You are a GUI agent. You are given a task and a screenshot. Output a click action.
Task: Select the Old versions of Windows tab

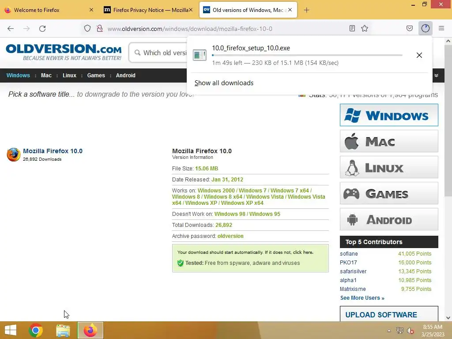248,10
